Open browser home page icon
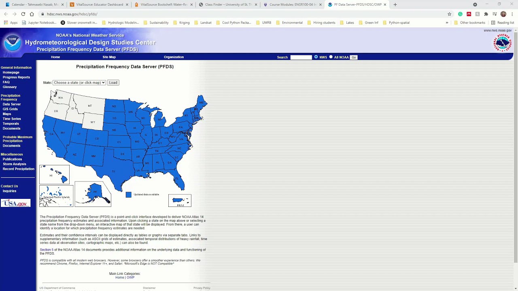This screenshot has width=518, height=291. [32, 14]
